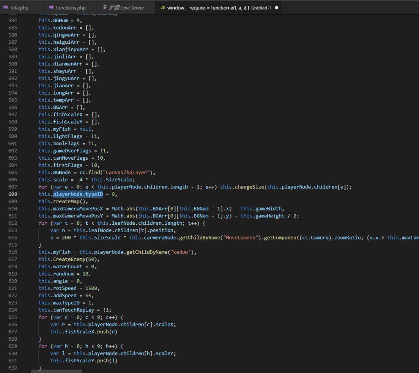Viewport: 419px width, 373px height.
Task: Click line number 608 in the gutter
Action: tap(12, 194)
